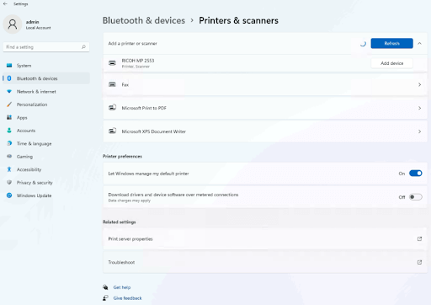The width and height of the screenshot is (431, 305).
Task: Click the Gaming controller icon
Action: (9, 156)
